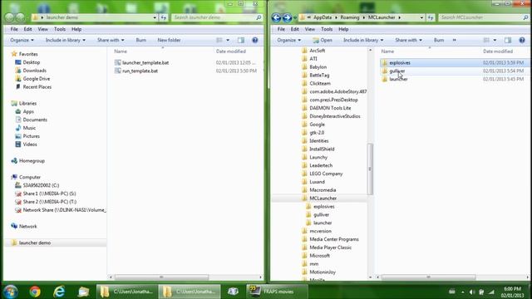Click volume speaker icon in system tray
Image resolution: width=532 pixels, height=299 pixels.
pyautogui.click(x=471, y=292)
